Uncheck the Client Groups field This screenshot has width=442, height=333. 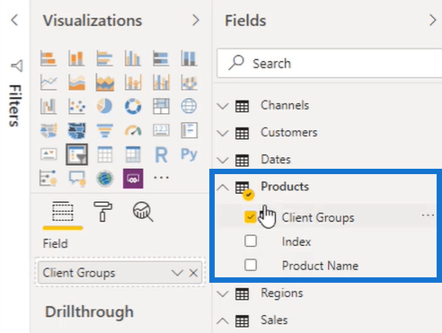tap(251, 217)
